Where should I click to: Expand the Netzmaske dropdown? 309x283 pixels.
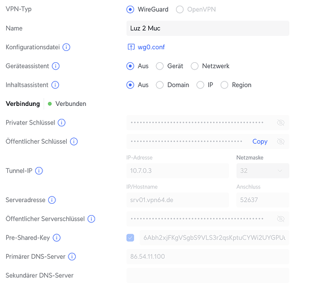pos(263,171)
